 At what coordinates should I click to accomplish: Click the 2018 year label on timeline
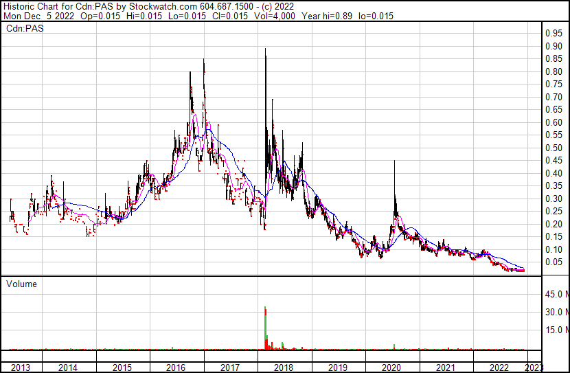click(x=284, y=368)
